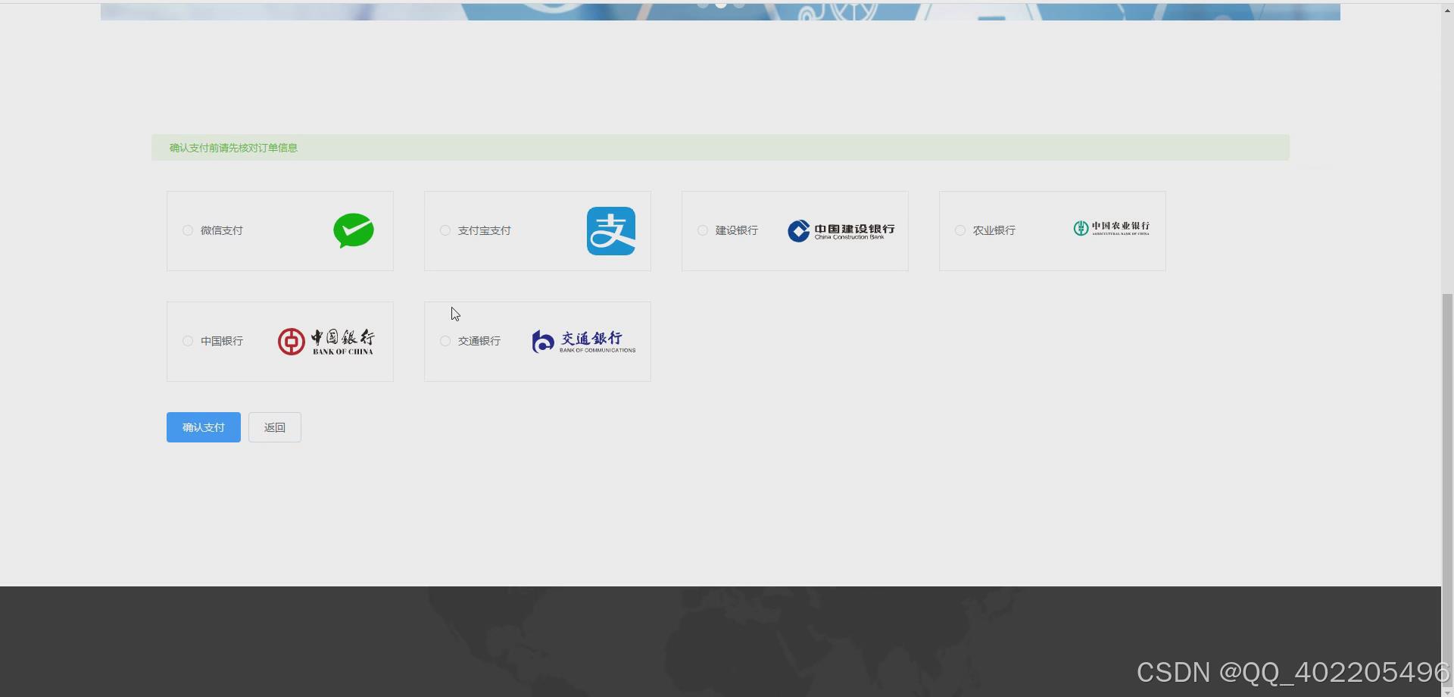The height and width of the screenshot is (697, 1454).
Task: Click the 确认支付 button
Action: (204, 427)
